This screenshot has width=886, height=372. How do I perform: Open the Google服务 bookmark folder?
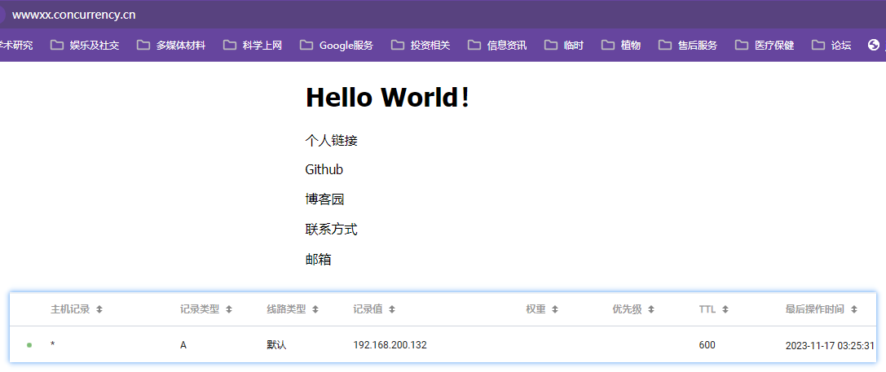click(337, 46)
